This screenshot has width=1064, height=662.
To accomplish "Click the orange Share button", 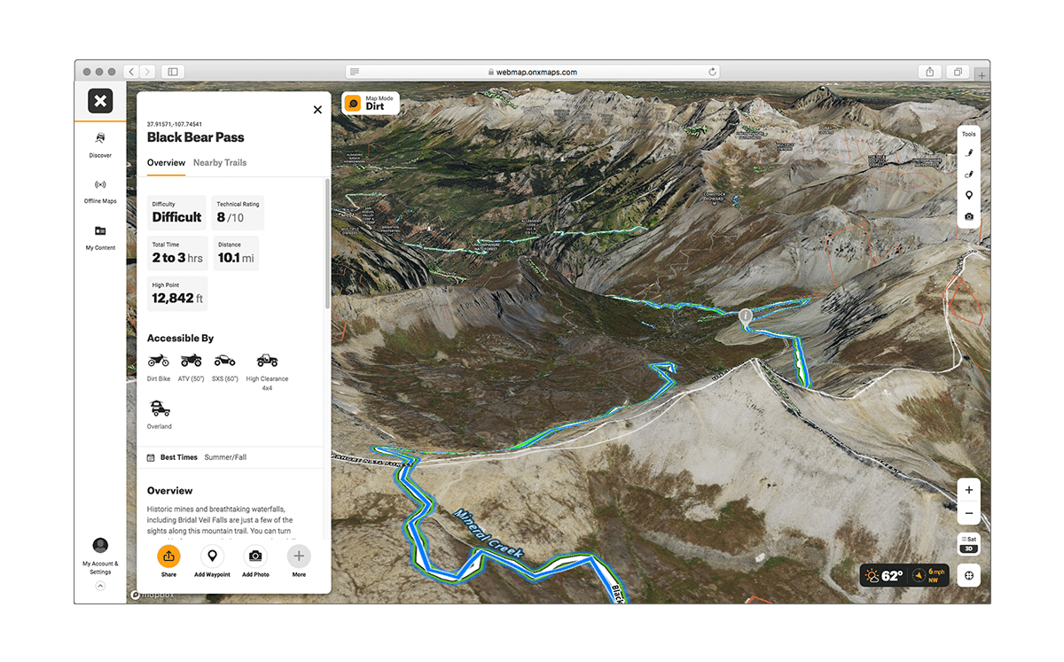I will (x=168, y=556).
